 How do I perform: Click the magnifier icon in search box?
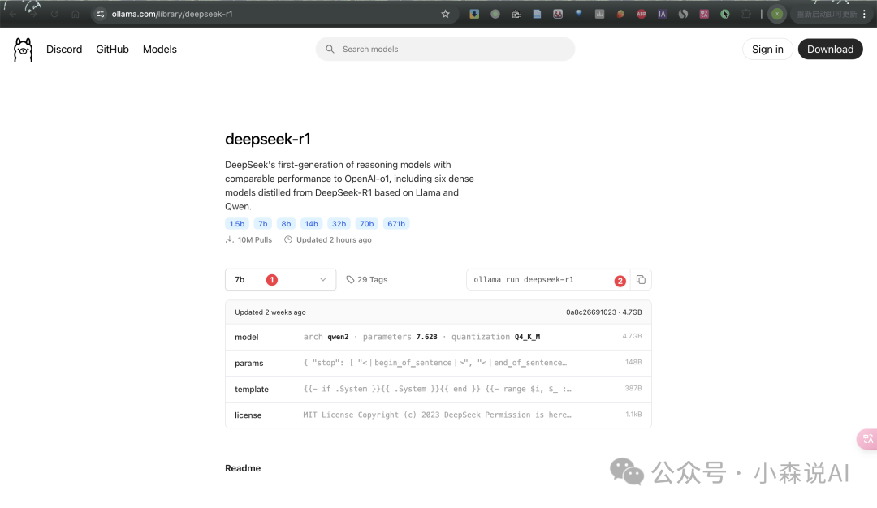(330, 50)
